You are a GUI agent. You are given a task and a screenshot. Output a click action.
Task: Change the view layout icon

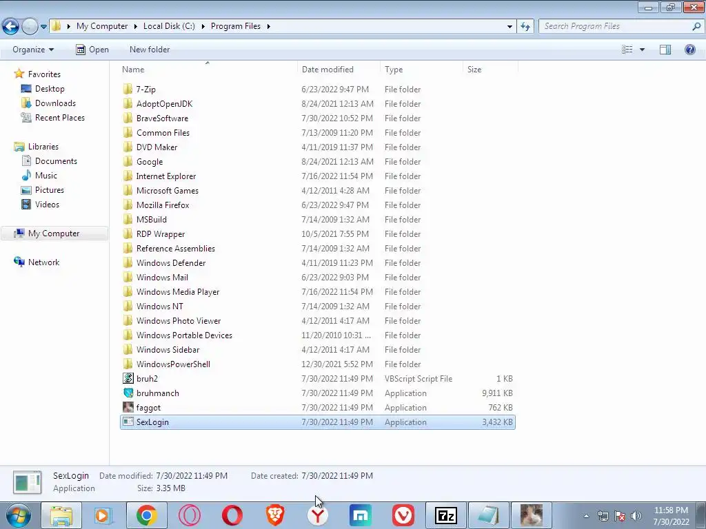click(627, 50)
